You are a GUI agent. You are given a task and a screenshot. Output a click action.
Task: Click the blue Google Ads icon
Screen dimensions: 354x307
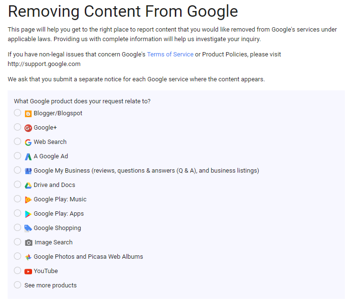(x=28, y=157)
